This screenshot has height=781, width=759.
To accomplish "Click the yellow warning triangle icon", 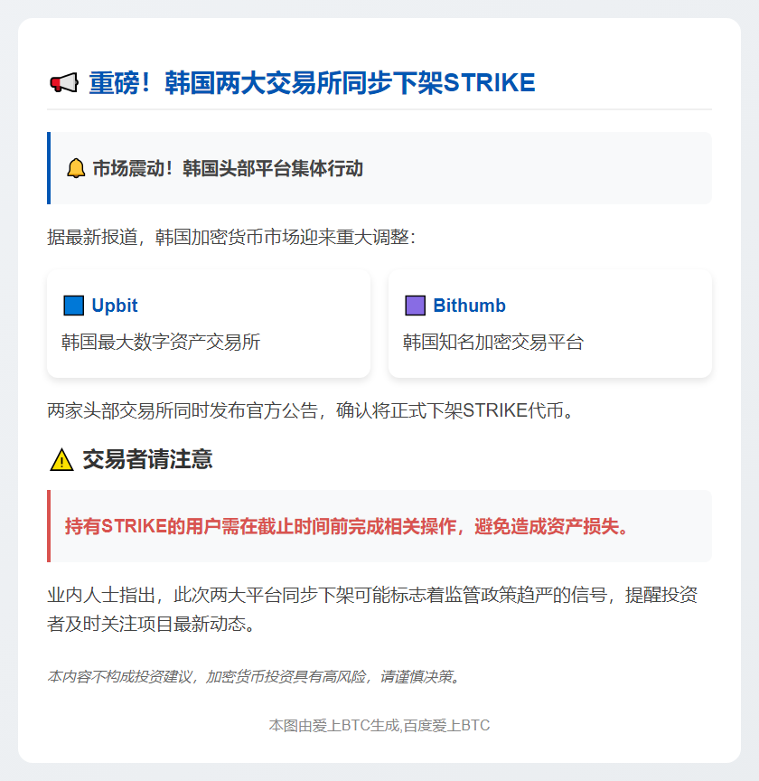I will pos(61,460).
